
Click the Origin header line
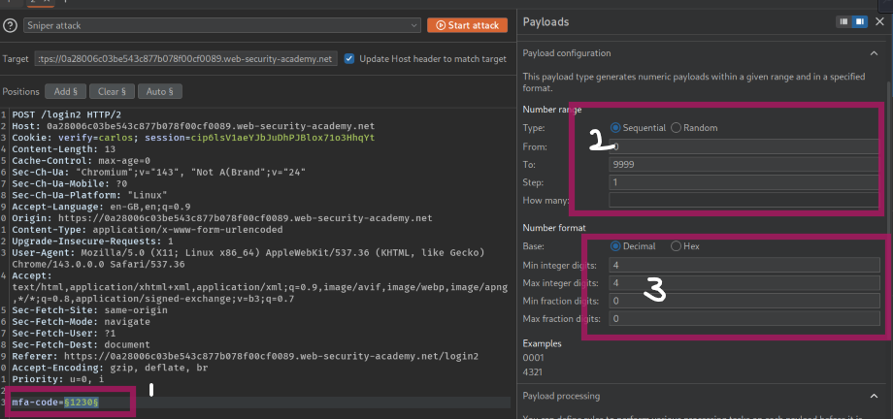point(222,218)
